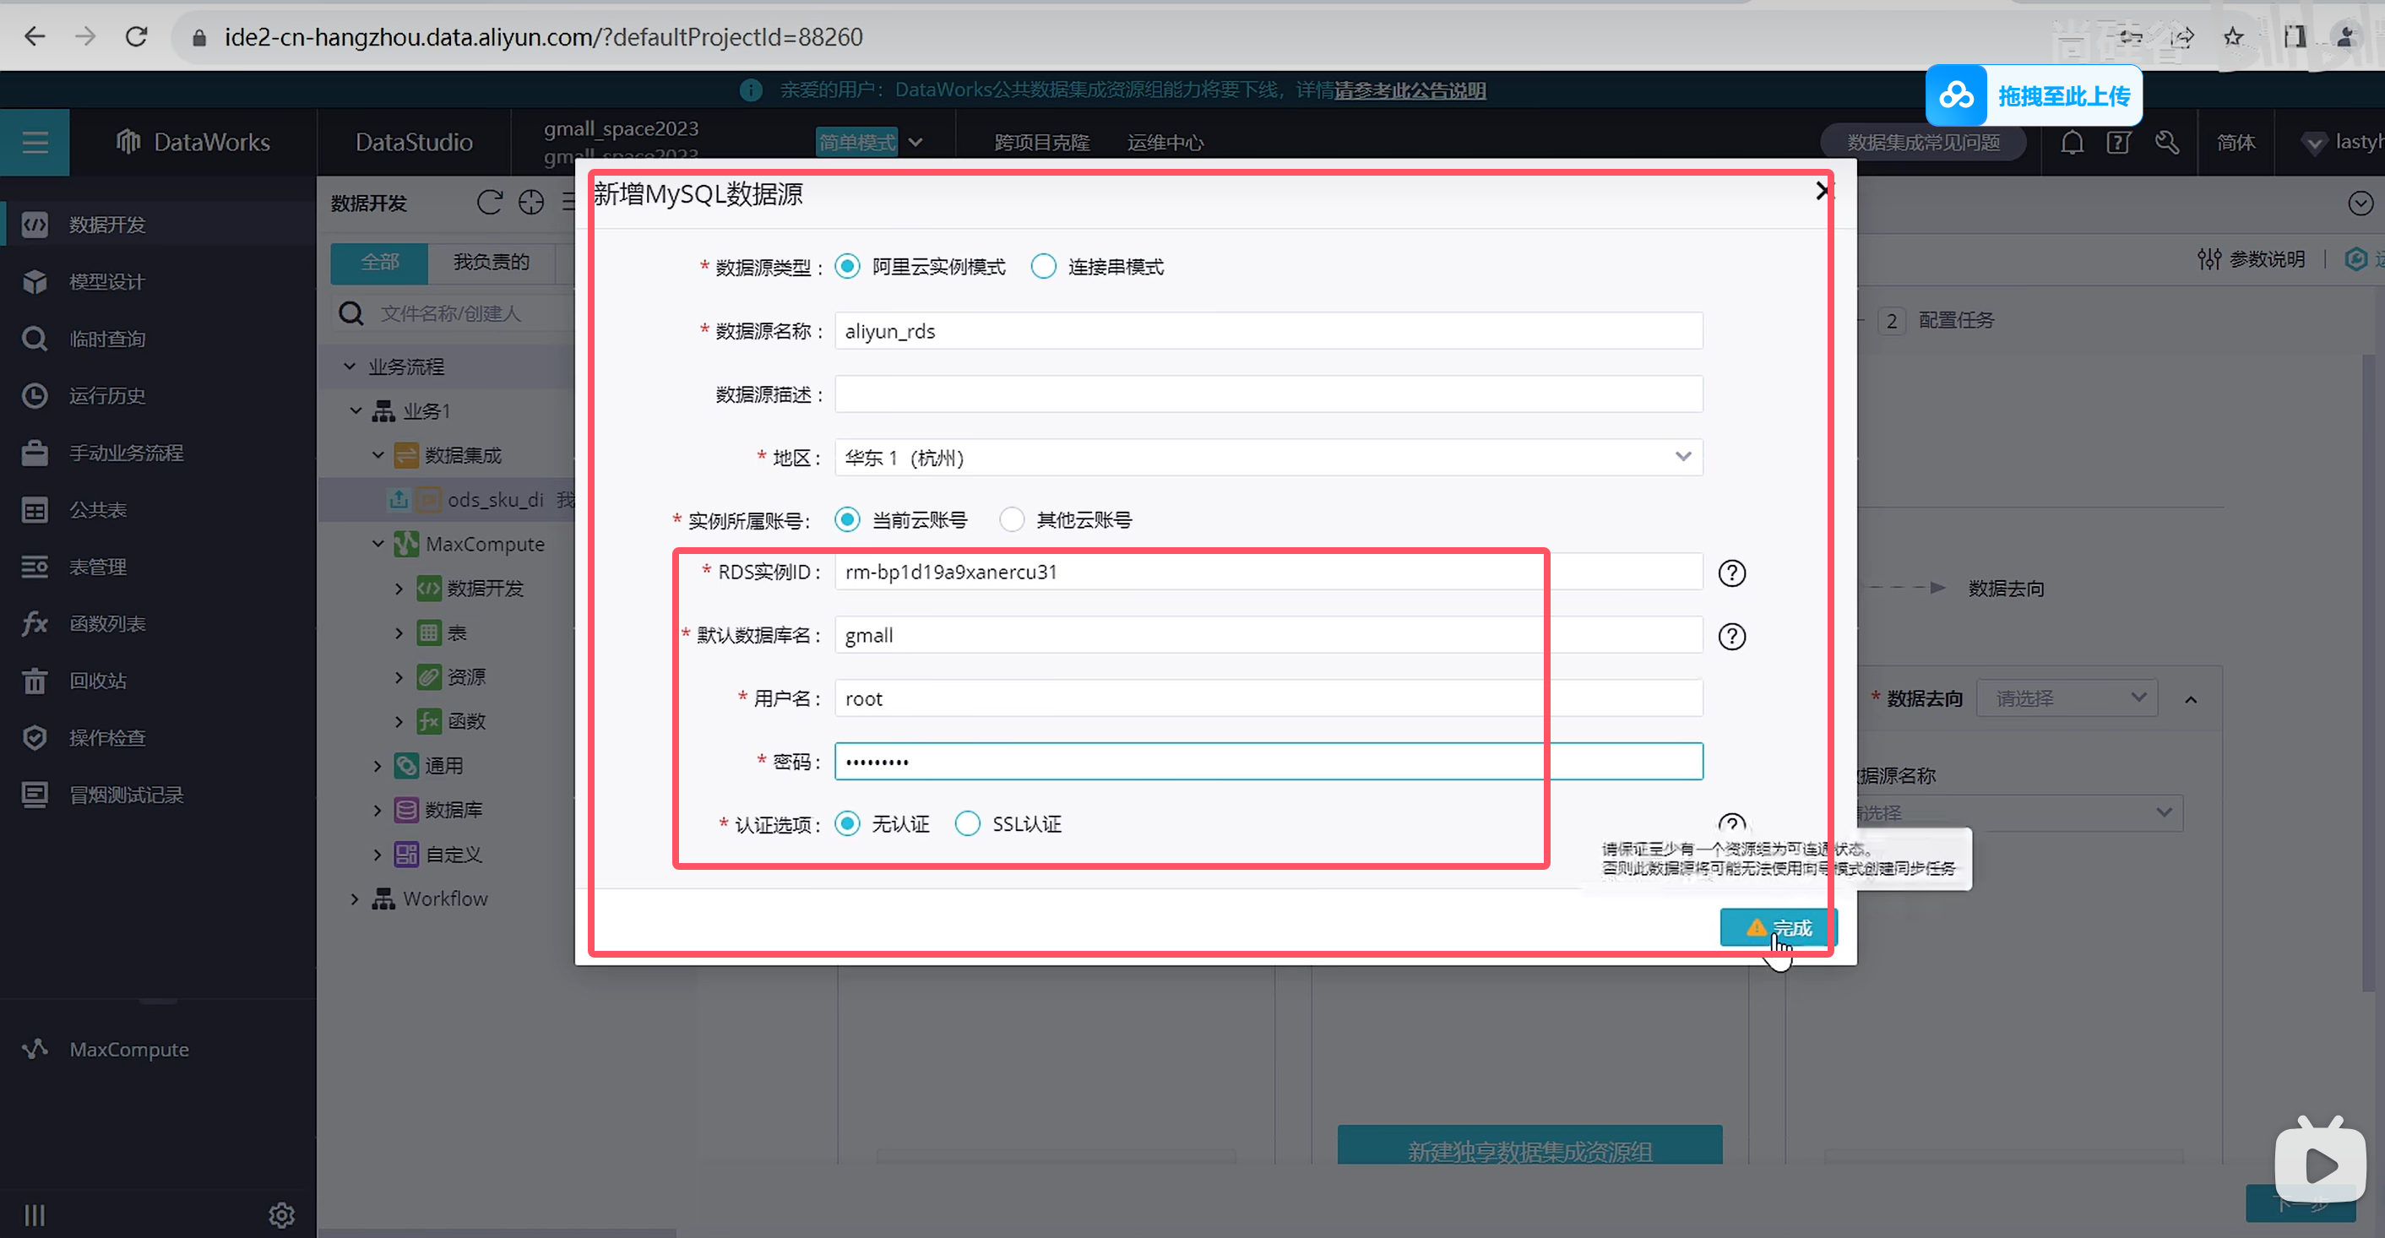Click the help icon next to RDS实例ID
The image size is (2385, 1238).
tap(1731, 573)
